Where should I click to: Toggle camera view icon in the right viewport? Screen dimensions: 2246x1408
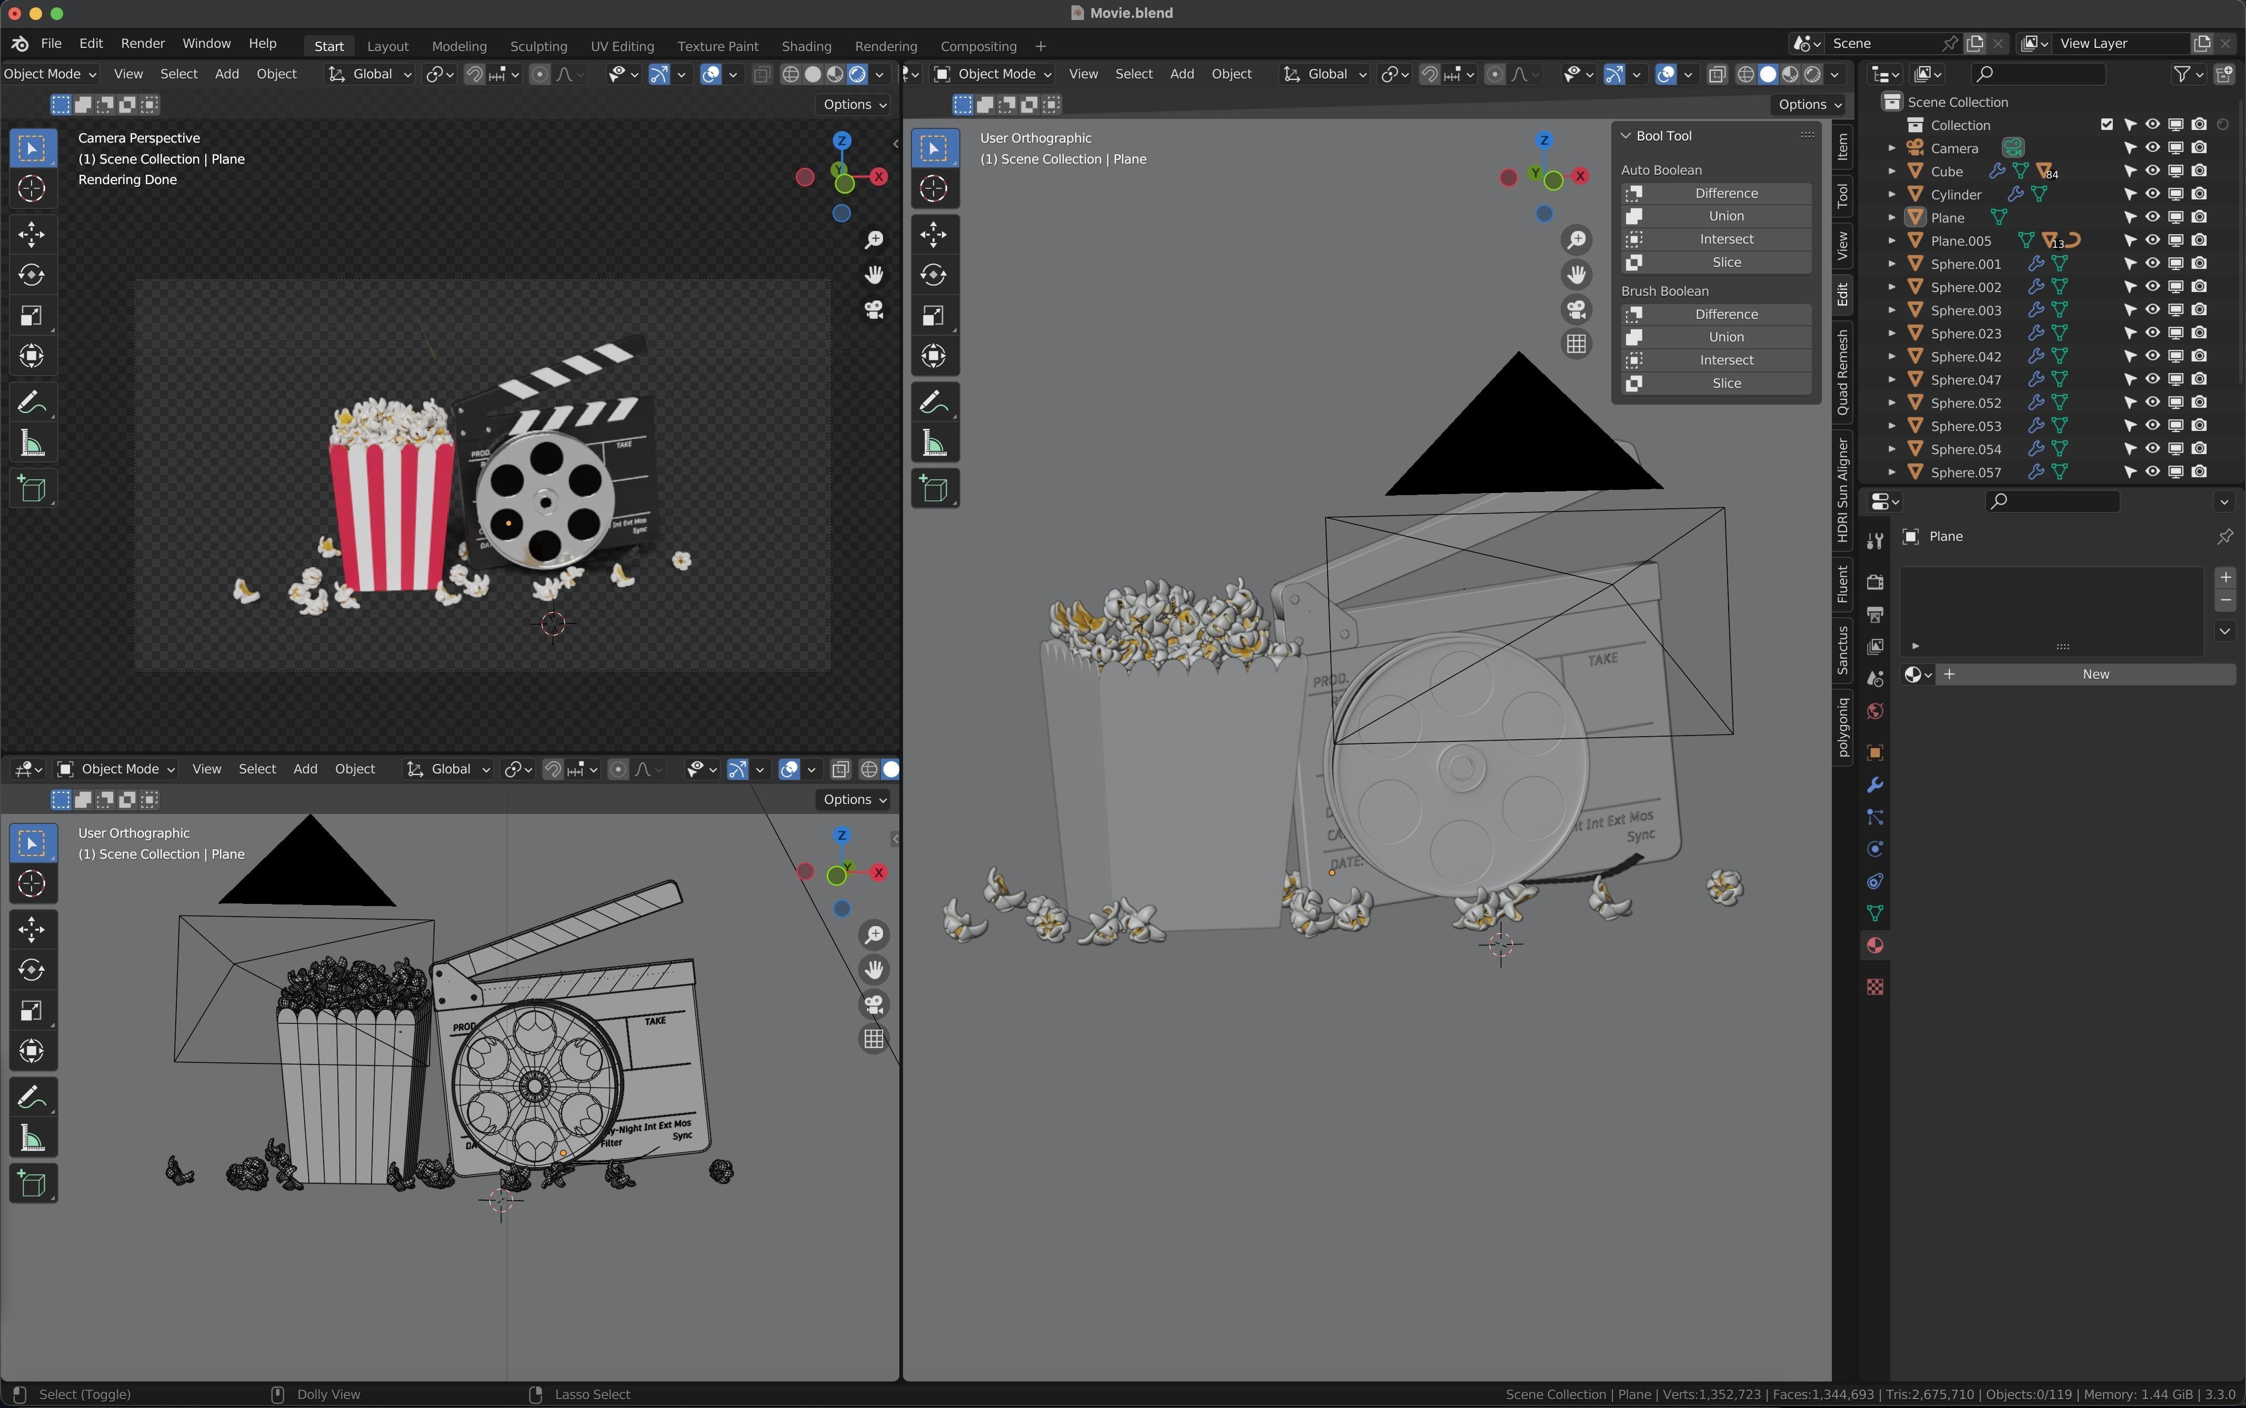click(1577, 309)
